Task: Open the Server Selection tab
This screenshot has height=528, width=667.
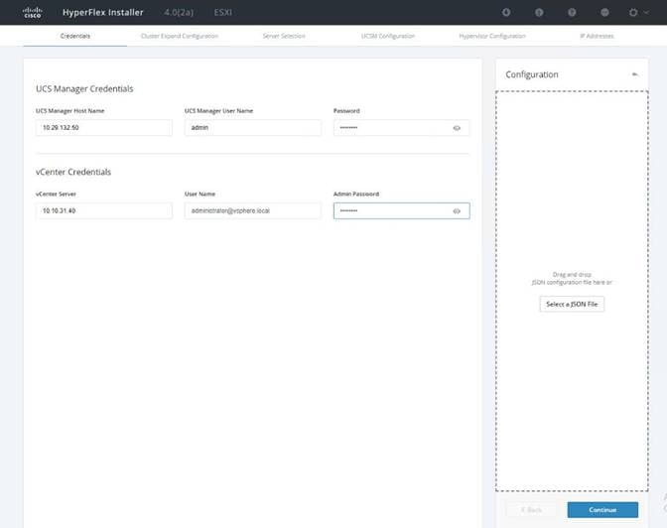Action: (284, 36)
